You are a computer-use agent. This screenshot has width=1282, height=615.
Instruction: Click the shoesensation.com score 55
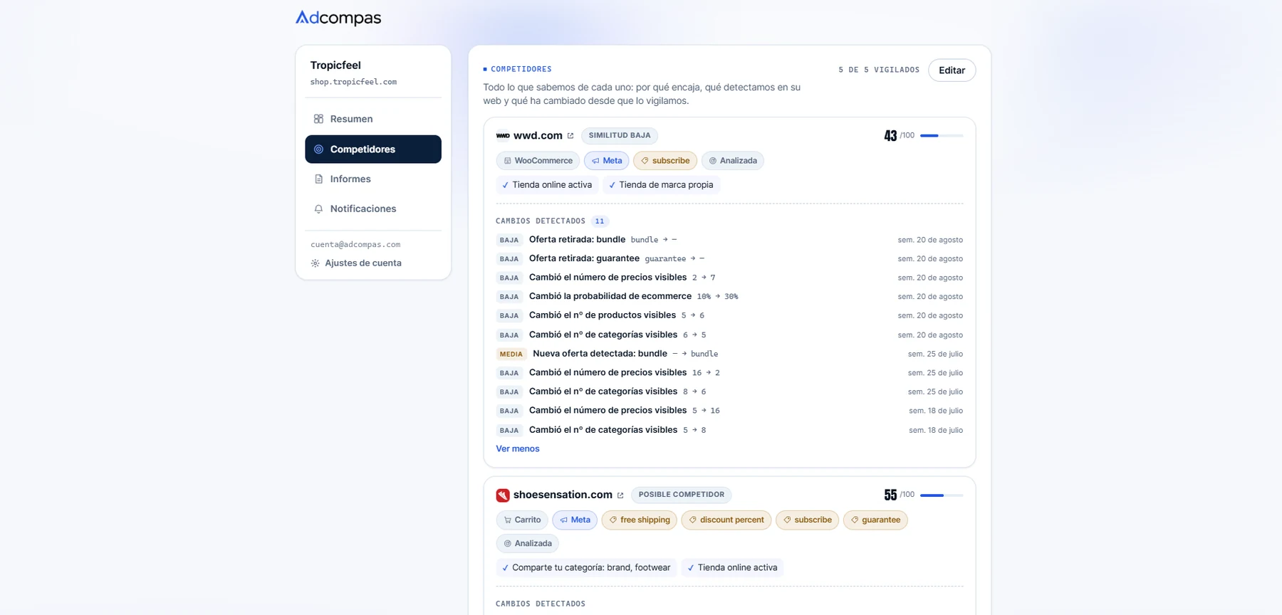(890, 495)
